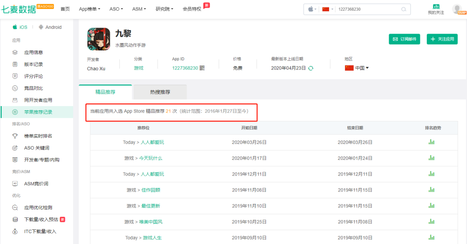
Task: Expand the App榜单 menu
Action: [90, 9]
